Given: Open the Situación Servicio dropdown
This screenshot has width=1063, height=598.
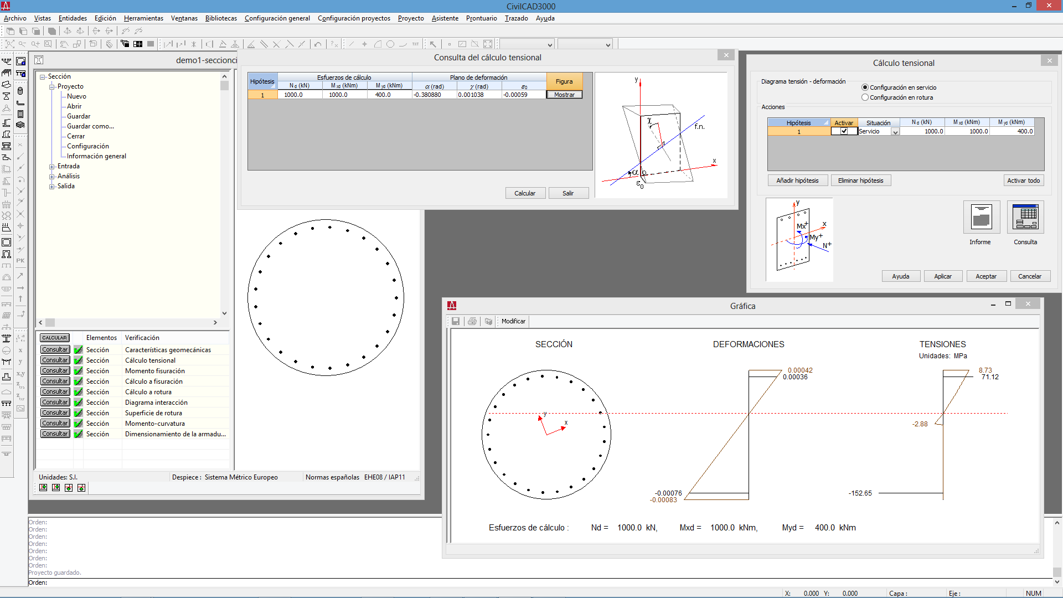Looking at the screenshot, I should pyautogui.click(x=895, y=132).
